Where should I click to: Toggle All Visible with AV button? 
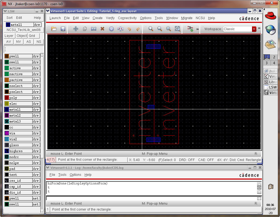[x=9, y=42]
